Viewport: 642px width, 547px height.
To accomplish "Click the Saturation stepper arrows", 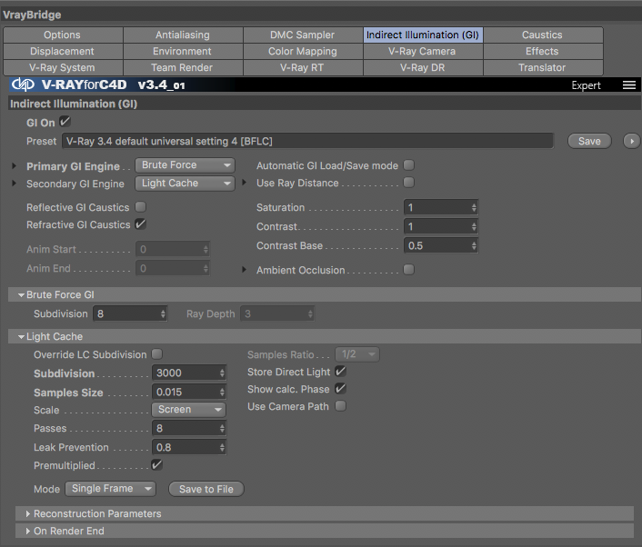I will pos(474,207).
